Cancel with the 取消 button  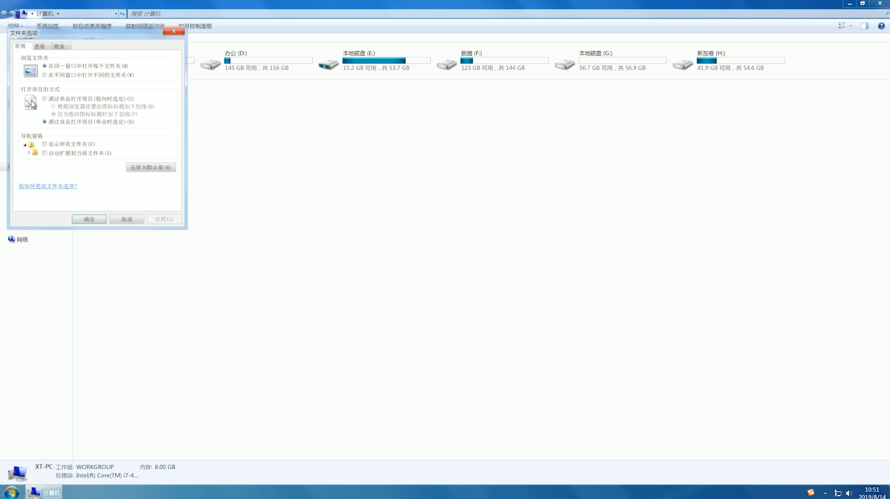coord(127,219)
